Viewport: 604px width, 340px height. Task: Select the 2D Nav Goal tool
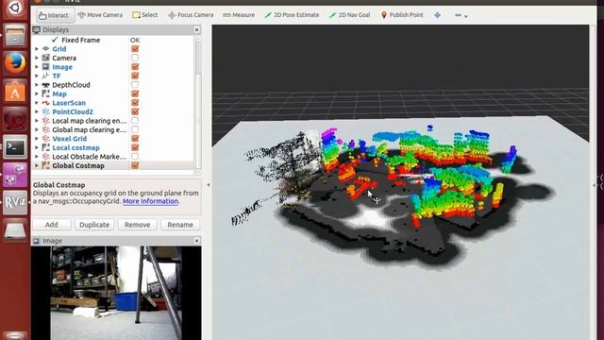coord(350,15)
